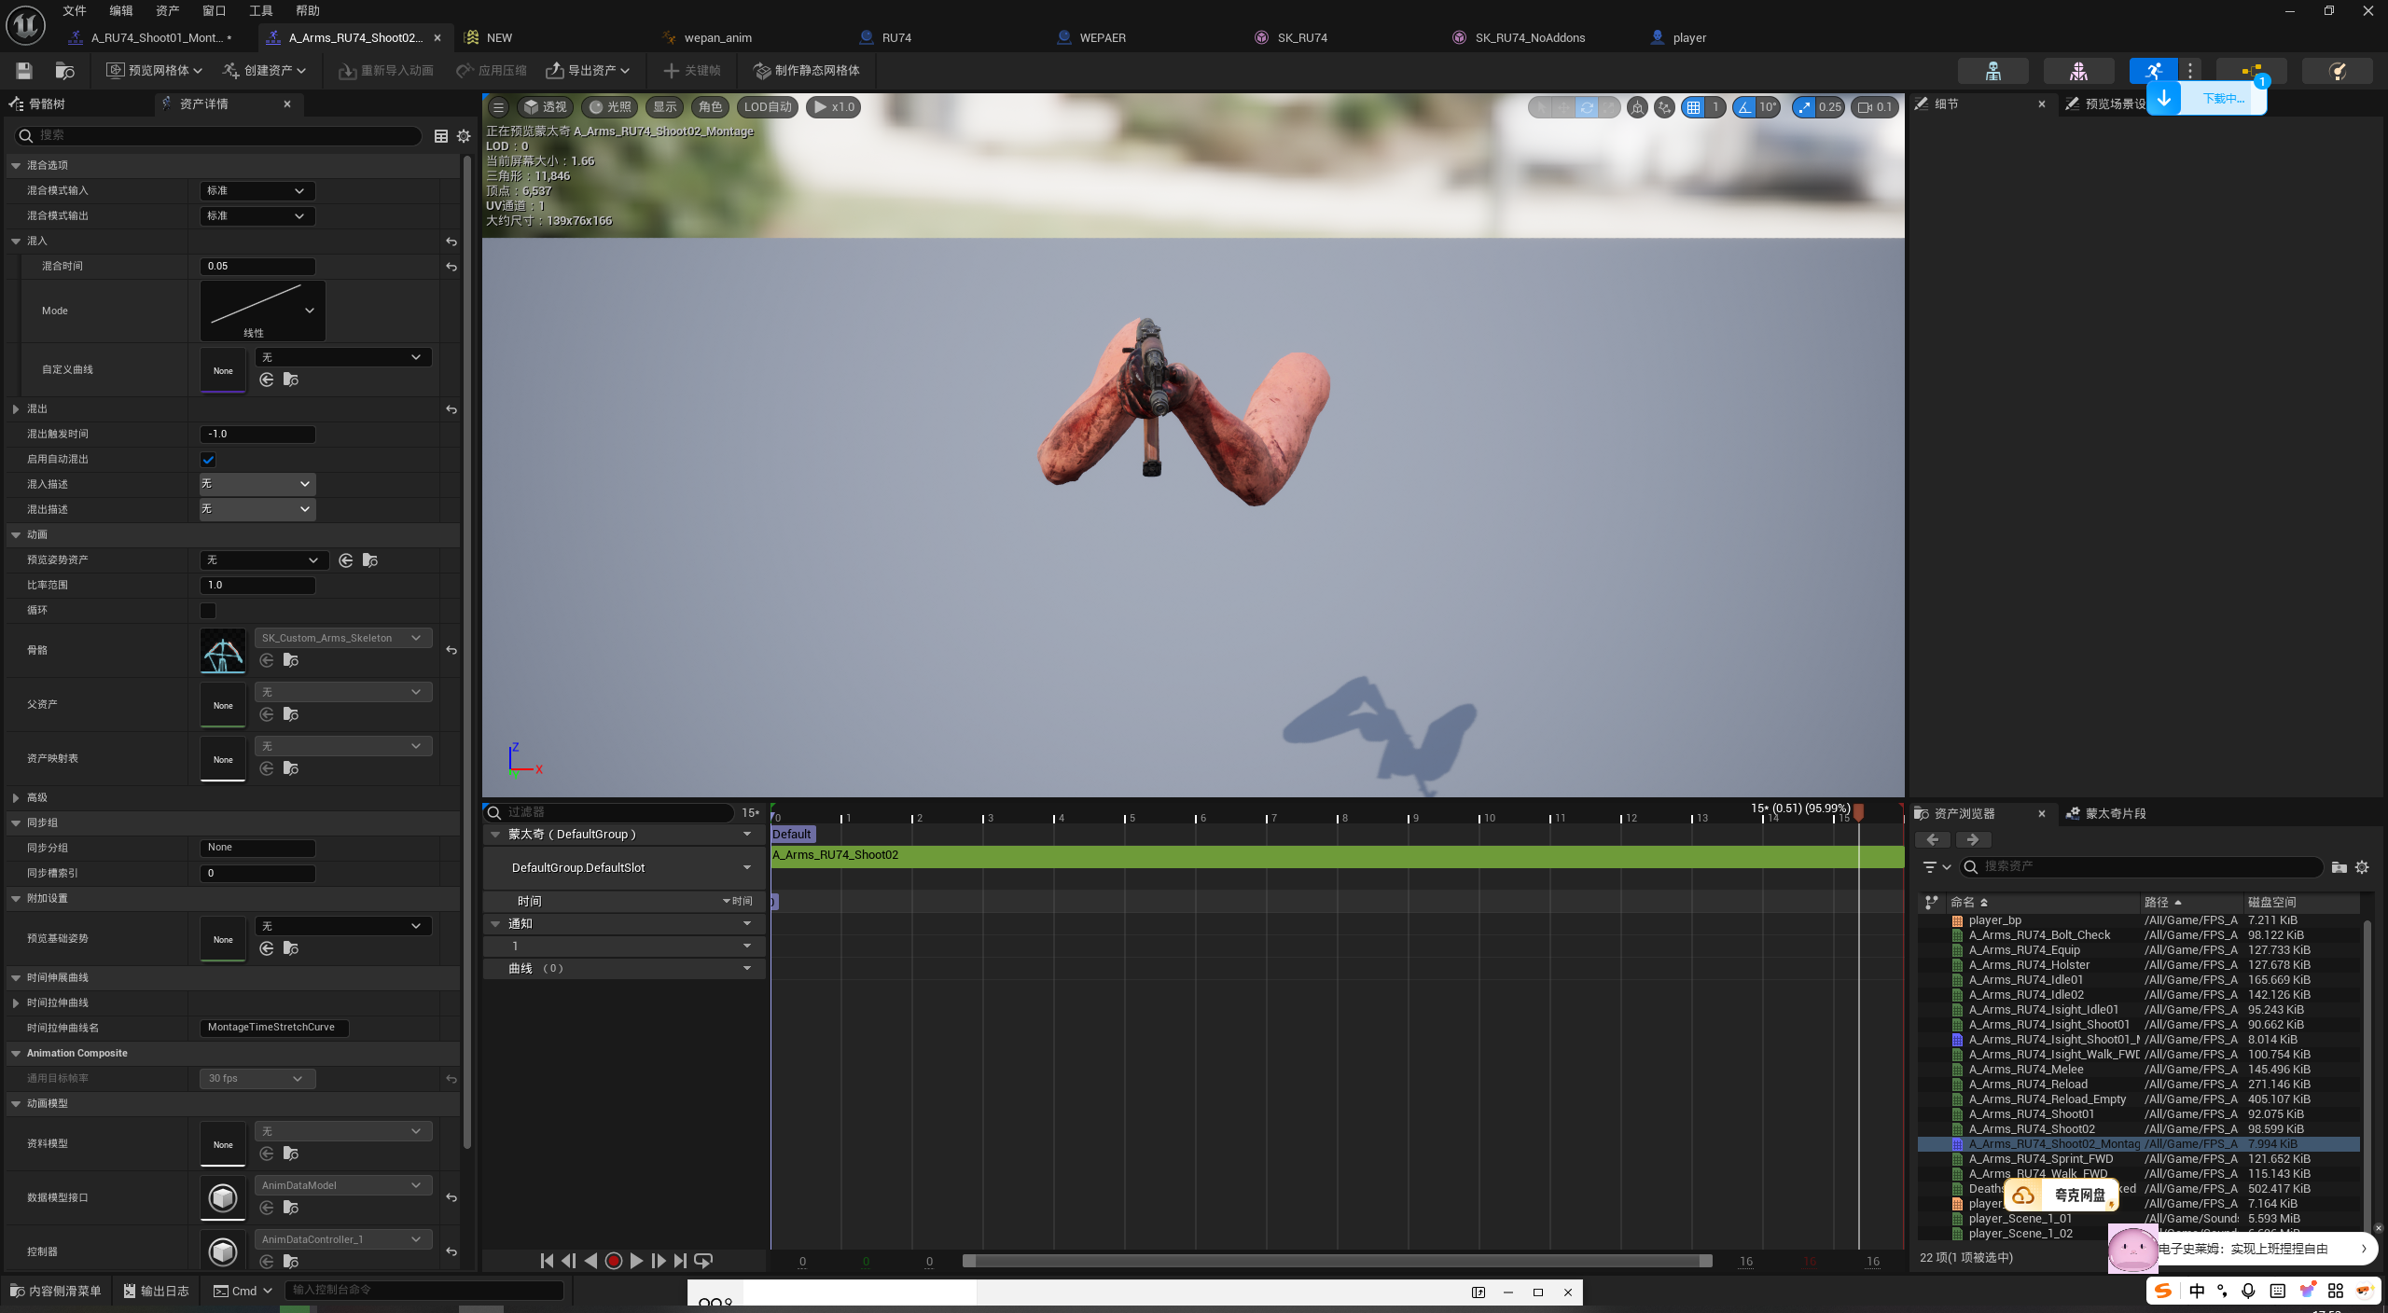Collapse the Blend Options section
Viewport: 2388px width, 1313px height.
(16, 166)
